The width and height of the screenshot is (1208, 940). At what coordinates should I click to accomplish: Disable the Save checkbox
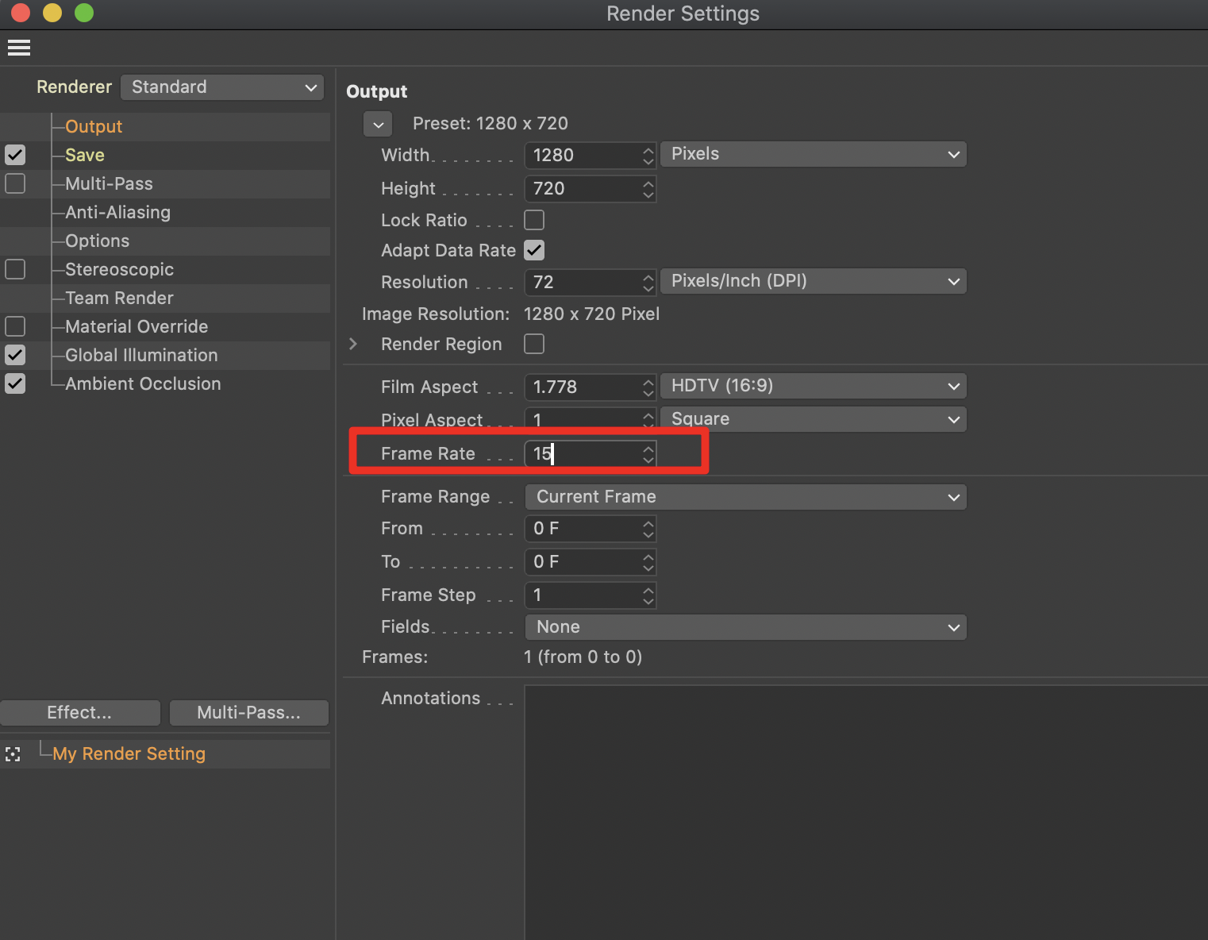tap(15, 155)
